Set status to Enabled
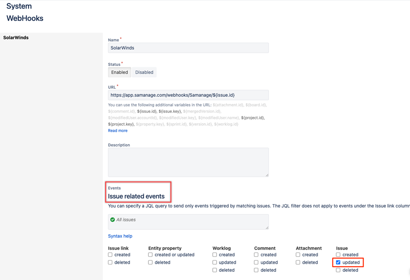 (120, 72)
